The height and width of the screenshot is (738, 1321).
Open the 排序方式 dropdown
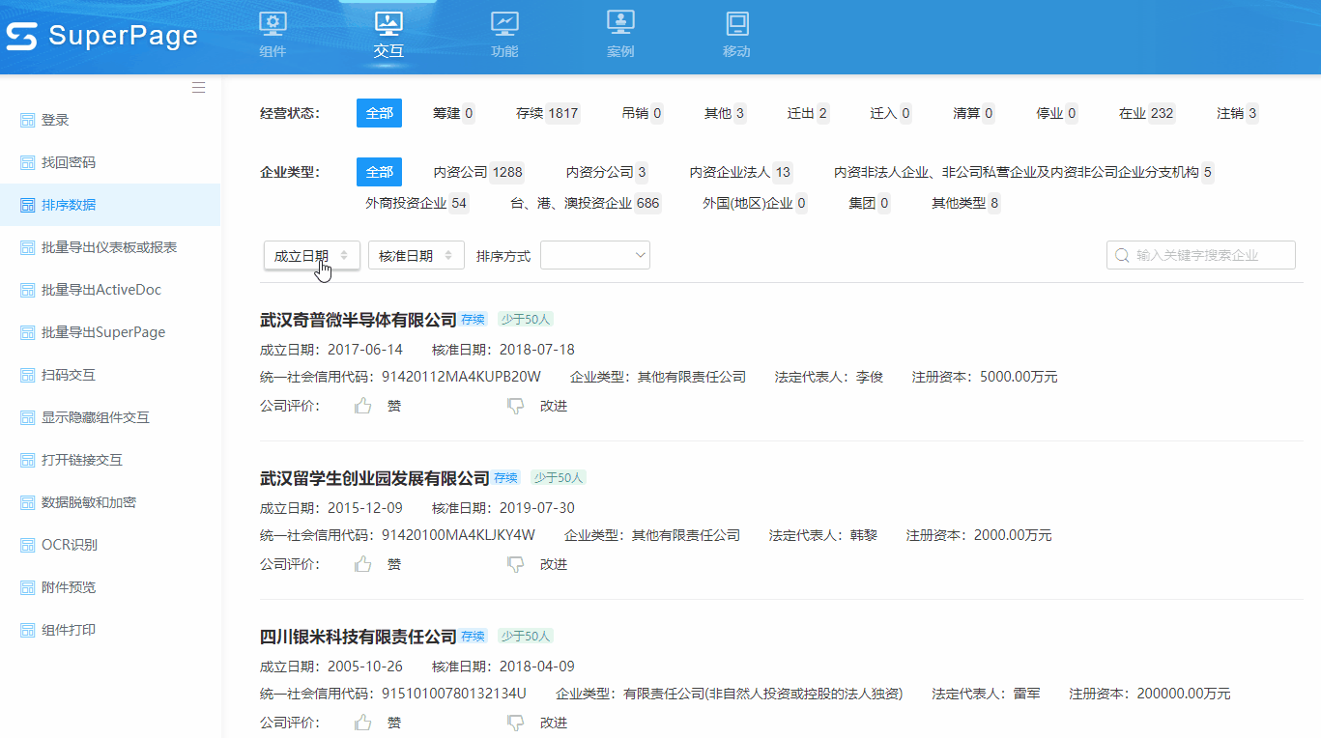pos(594,254)
